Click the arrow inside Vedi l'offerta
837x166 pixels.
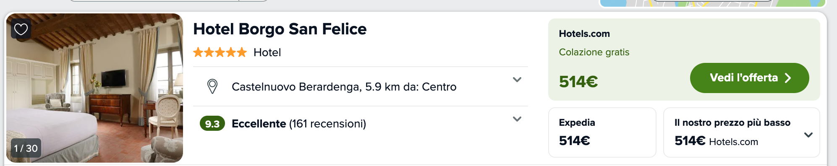788,78
